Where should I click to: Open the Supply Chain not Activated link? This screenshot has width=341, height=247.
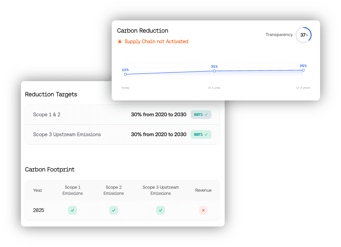point(156,41)
